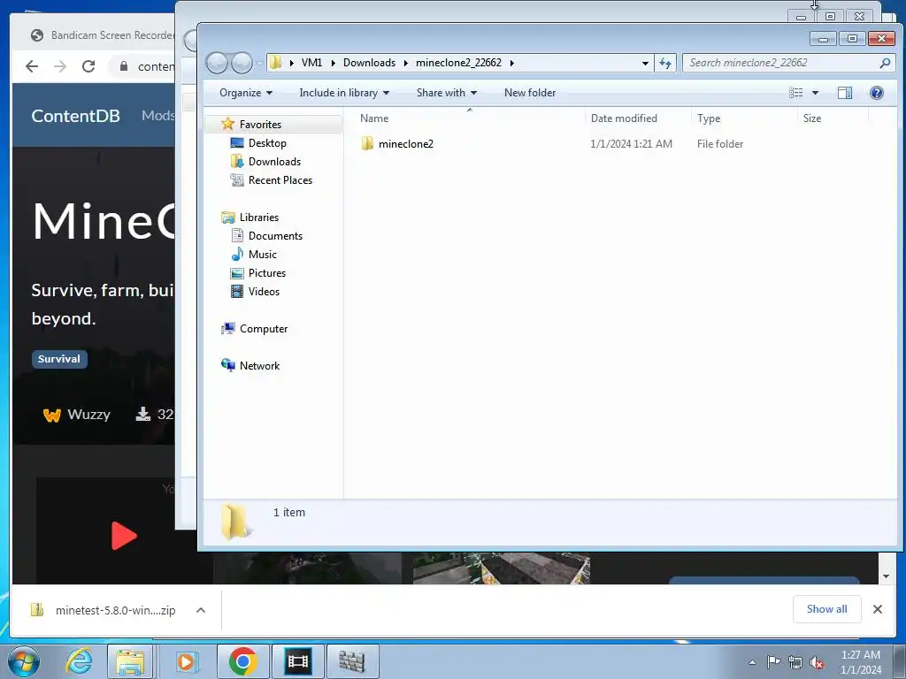
Task: Open the filmstrip video app on taskbar
Action: pyautogui.click(x=297, y=661)
